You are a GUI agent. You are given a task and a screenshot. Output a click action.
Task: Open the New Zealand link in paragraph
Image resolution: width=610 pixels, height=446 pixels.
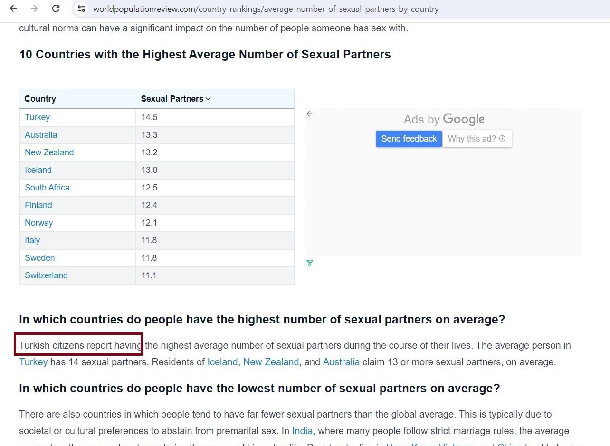coord(271,362)
